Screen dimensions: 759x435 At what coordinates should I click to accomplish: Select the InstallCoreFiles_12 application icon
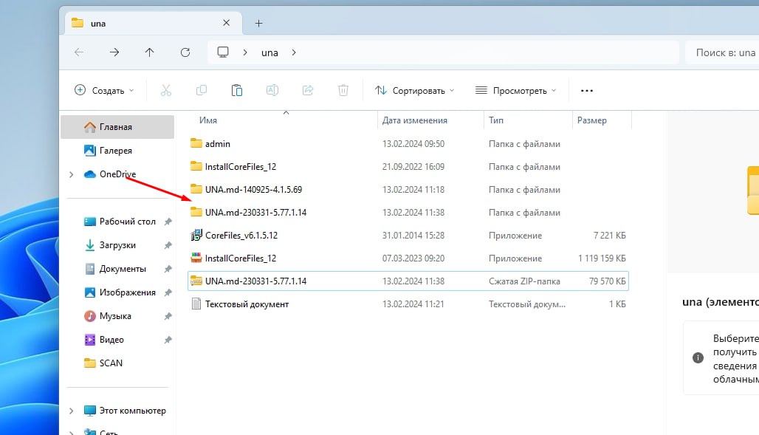[196, 258]
